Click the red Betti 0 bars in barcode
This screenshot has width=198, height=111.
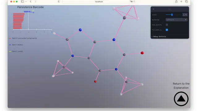[18, 21]
